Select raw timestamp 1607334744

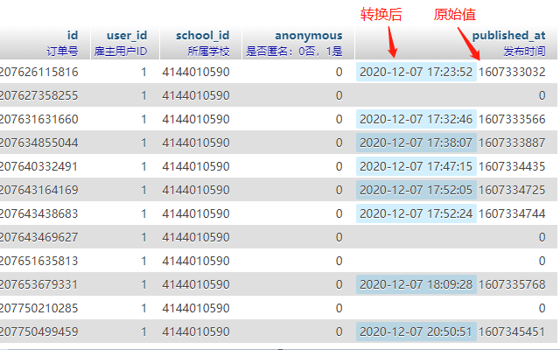(512, 213)
